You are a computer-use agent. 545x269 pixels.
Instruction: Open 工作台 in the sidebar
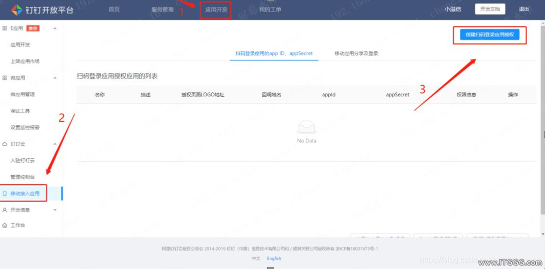click(x=18, y=225)
